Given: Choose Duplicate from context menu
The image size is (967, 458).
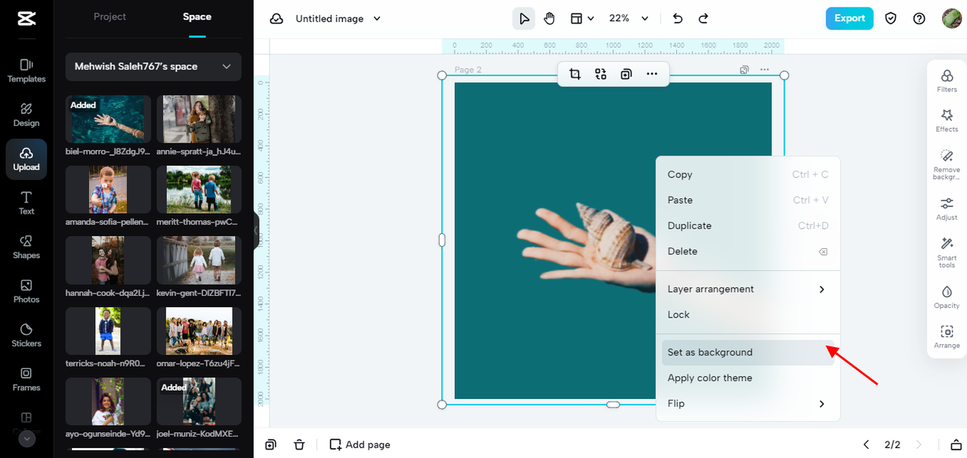Looking at the screenshot, I should (x=748, y=226).
